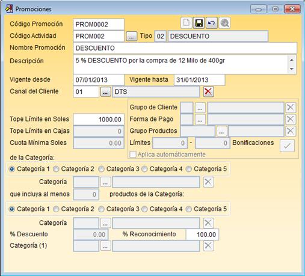Viewport: 305px width, 276px height.
Task: Clear the Grupo de Cliente field X icon
Action: [x=290, y=107]
